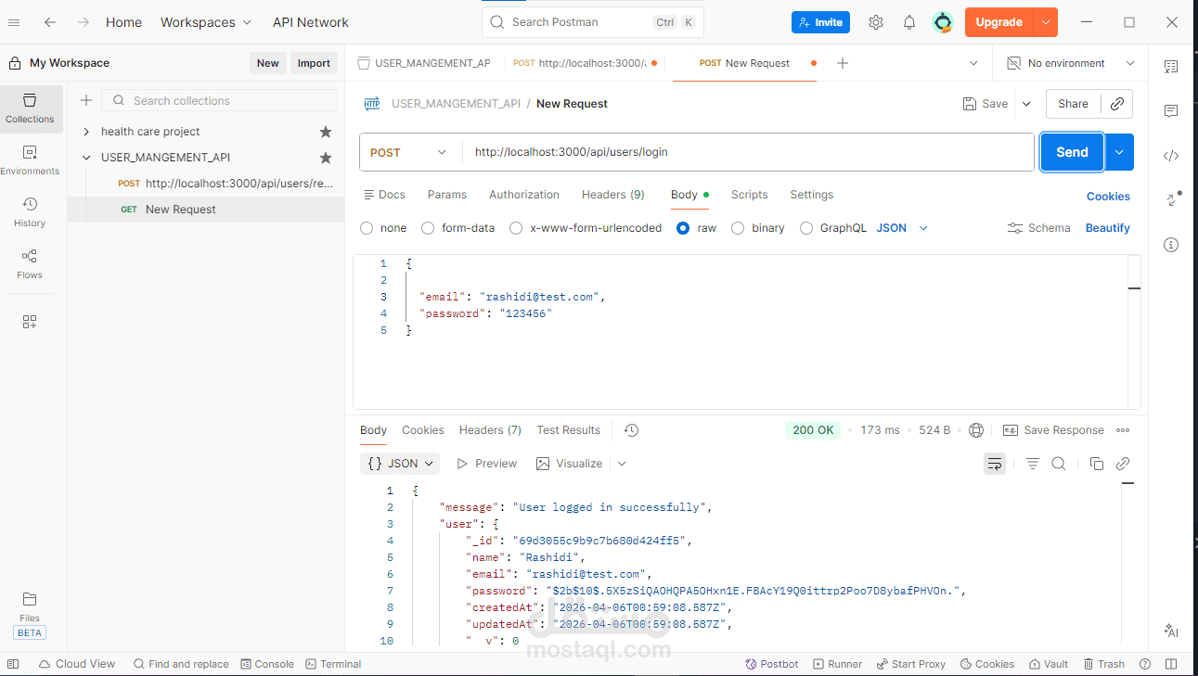Open the Flows sidebar panel
The image size is (1198, 676).
coord(30,264)
